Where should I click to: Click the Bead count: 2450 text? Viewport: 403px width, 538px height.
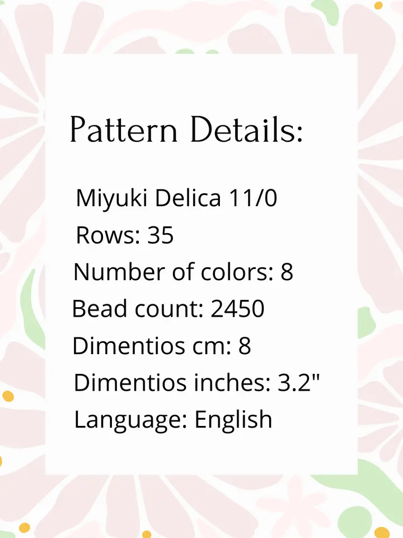coord(168,308)
